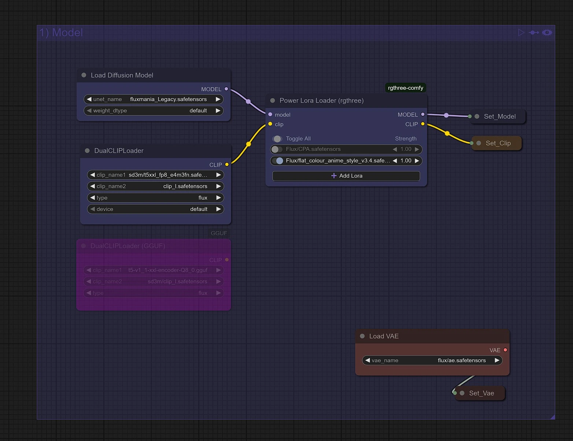Select previous clip_name1 in DualCLIPLoader with left arrow
The height and width of the screenshot is (441, 573).
click(92, 175)
